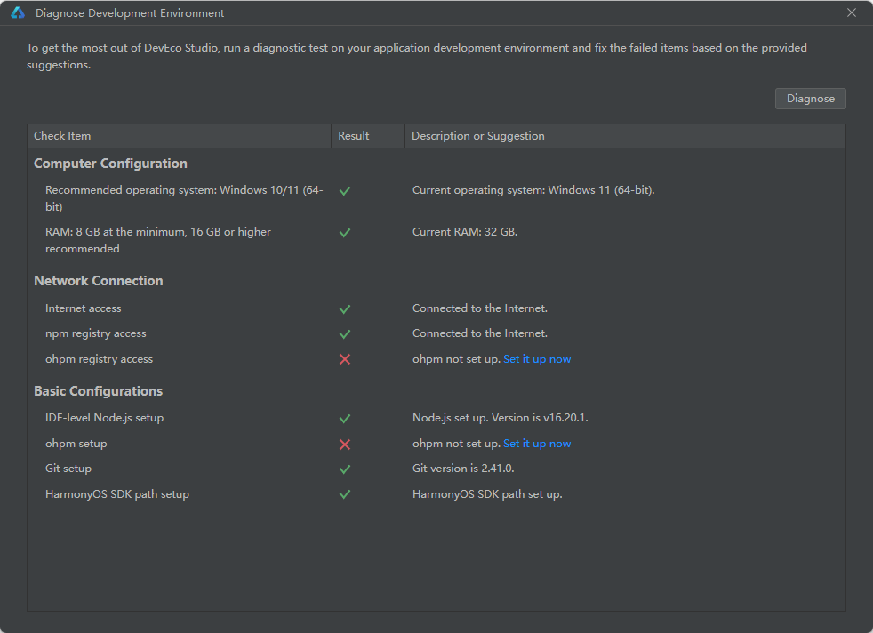
Task: Click green checkmark for npm registry access
Action: pyautogui.click(x=345, y=334)
